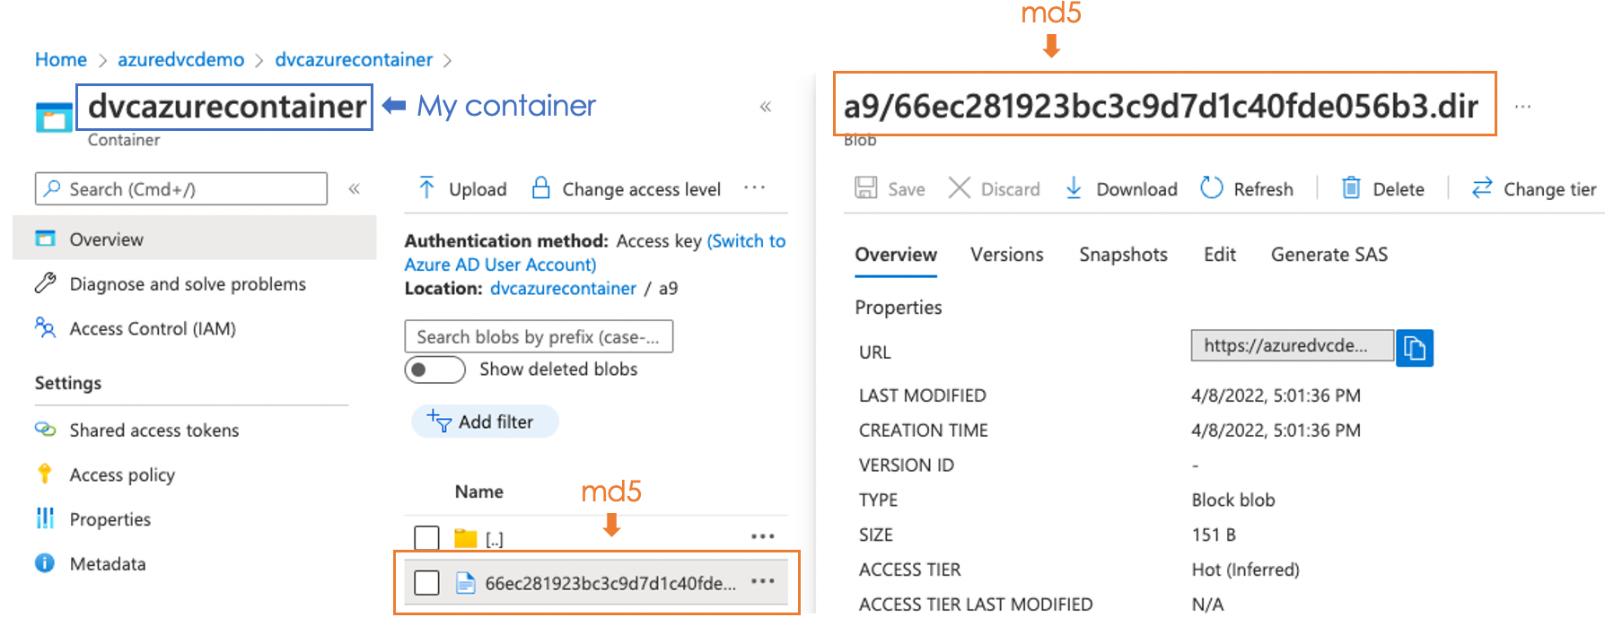Viewport: 1605px width, 626px height.
Task: Click the Change access level lock icon
Action: click(x=540, y=187)
